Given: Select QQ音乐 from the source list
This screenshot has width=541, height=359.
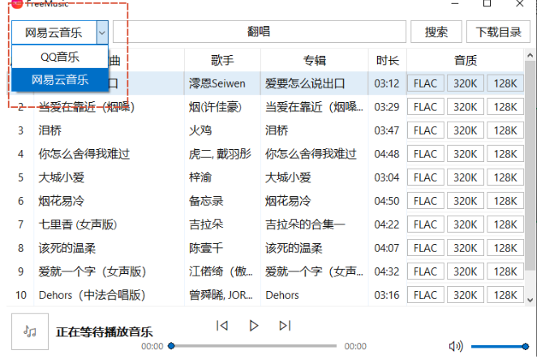Looking at the screenshot, I should pyautogui.click(x=60, y=57).
